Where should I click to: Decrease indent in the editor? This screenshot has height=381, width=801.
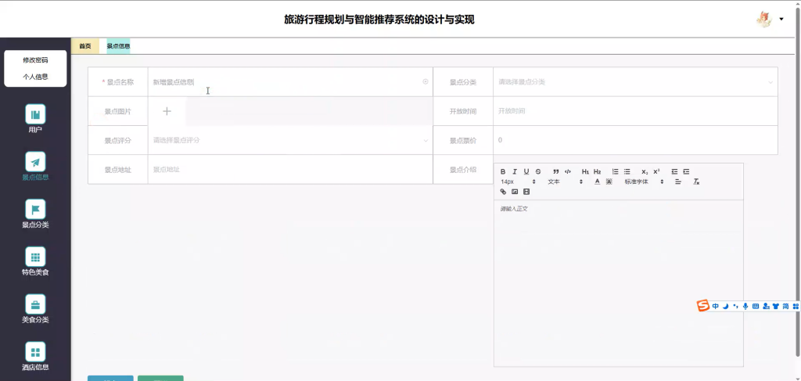pos(674,171)
